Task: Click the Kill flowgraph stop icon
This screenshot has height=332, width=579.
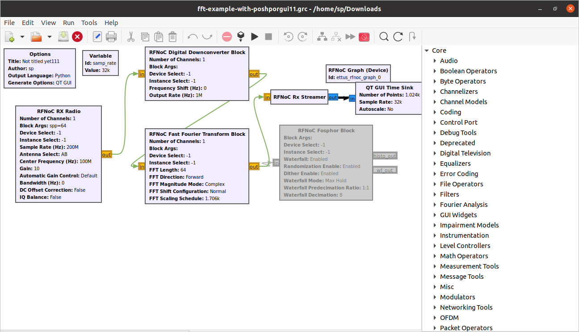Action: pyautogui.click(x=269, y=37)
